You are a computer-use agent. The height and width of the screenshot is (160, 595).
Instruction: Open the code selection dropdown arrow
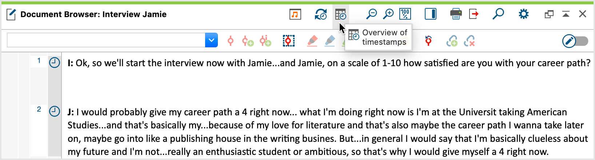tap(211, 40)
